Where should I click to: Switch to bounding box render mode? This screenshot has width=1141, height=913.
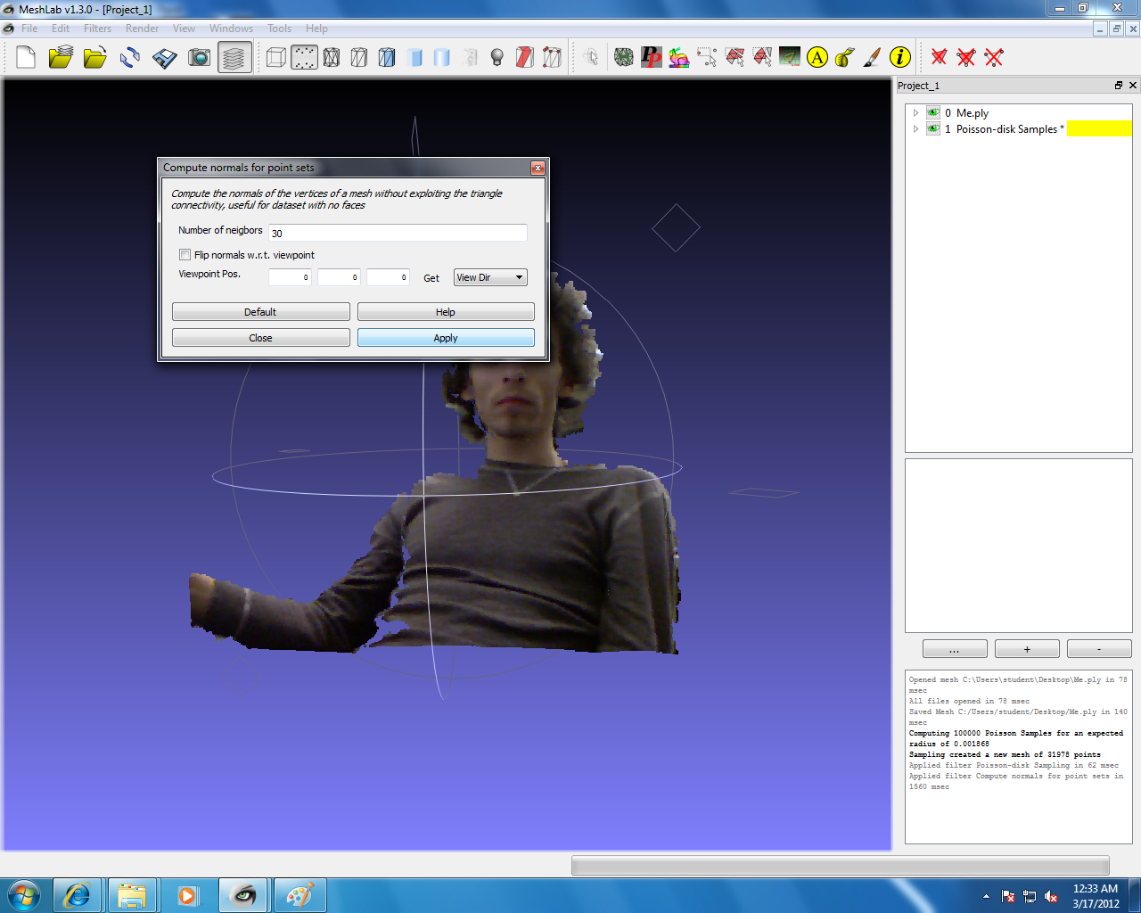tap(276, 58)
